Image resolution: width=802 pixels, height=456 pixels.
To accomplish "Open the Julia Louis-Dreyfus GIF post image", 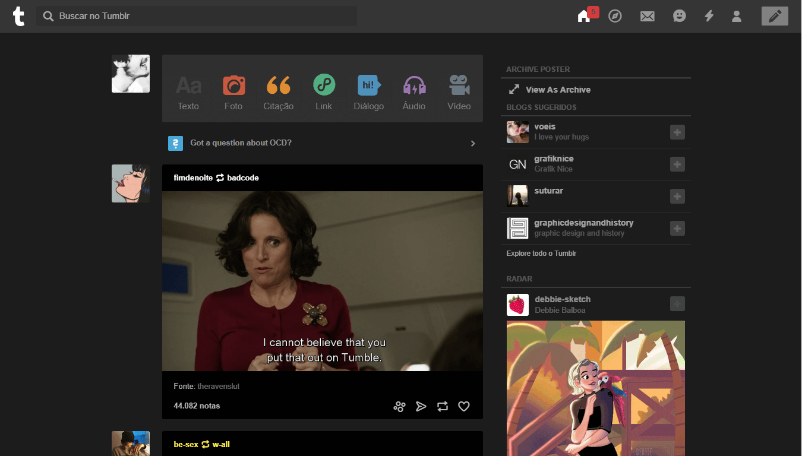I will coord(323,281).
